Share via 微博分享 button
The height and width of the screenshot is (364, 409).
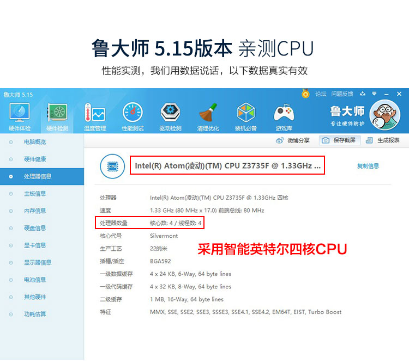point(293,140)
